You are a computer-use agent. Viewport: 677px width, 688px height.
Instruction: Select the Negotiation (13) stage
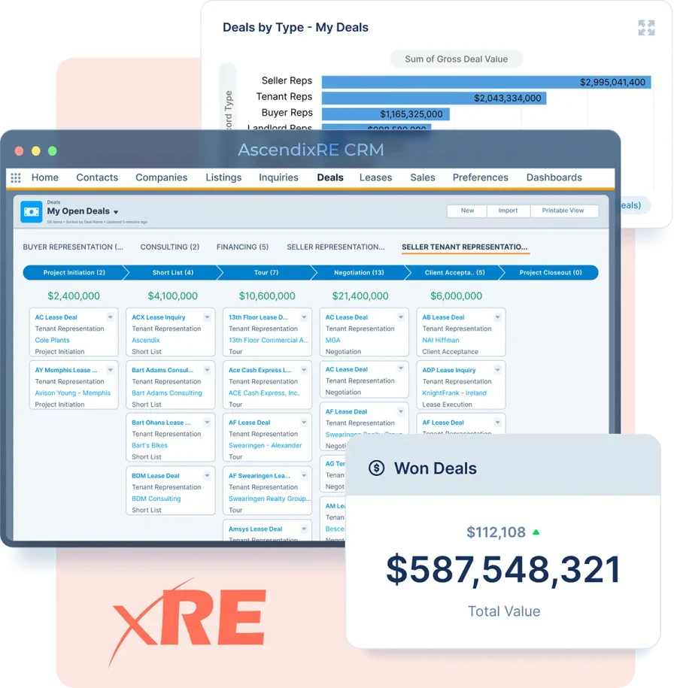click(359, 272)
